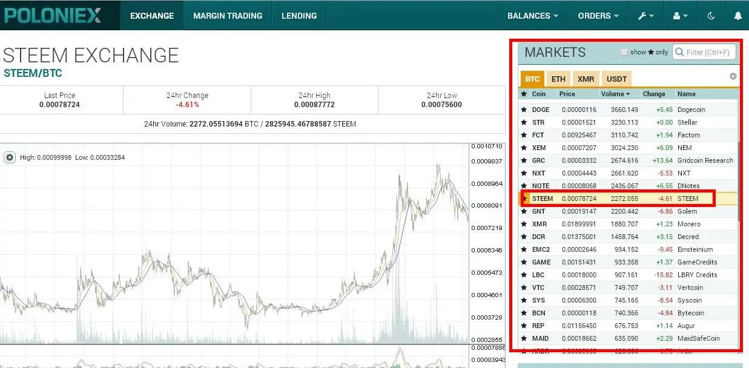
Task: Click the NEM change +6.09
Action: point(664,148)
